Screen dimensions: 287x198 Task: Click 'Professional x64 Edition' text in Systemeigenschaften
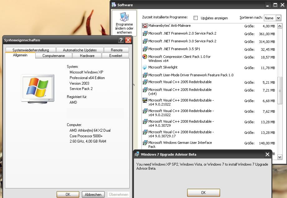click(87, 78)
